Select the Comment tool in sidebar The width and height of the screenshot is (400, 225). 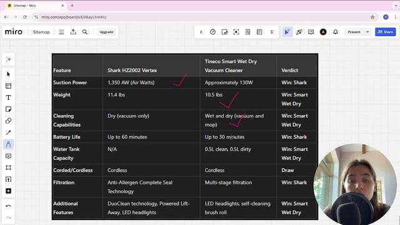(8, 156)
